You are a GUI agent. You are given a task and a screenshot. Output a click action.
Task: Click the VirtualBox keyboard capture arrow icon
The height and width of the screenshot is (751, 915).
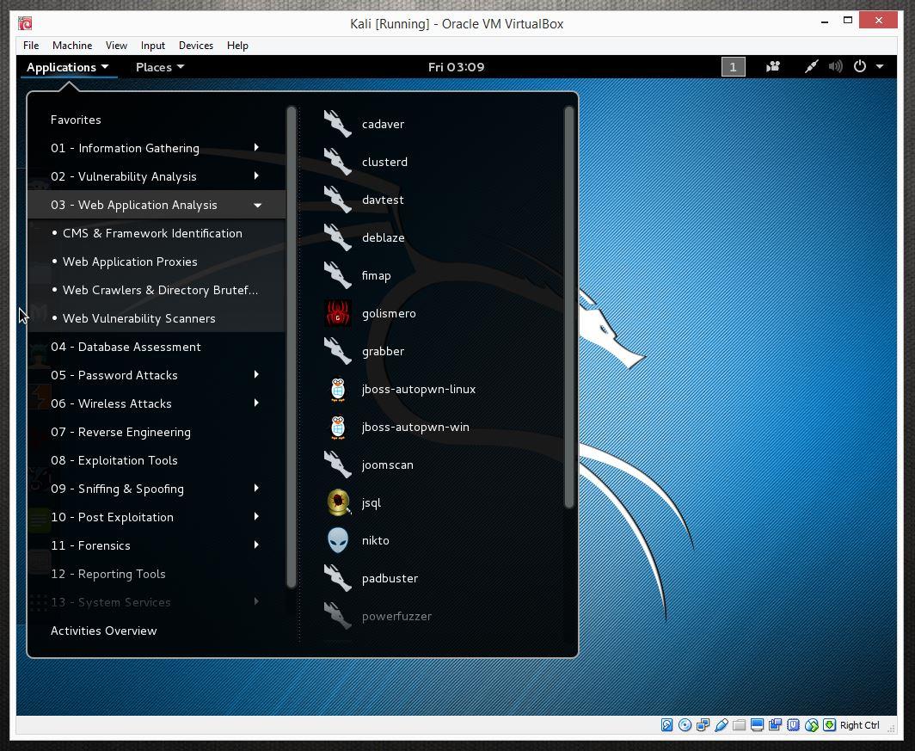(x=829, y=724)
